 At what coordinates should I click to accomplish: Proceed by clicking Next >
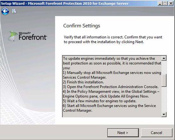tap(123, 133)
